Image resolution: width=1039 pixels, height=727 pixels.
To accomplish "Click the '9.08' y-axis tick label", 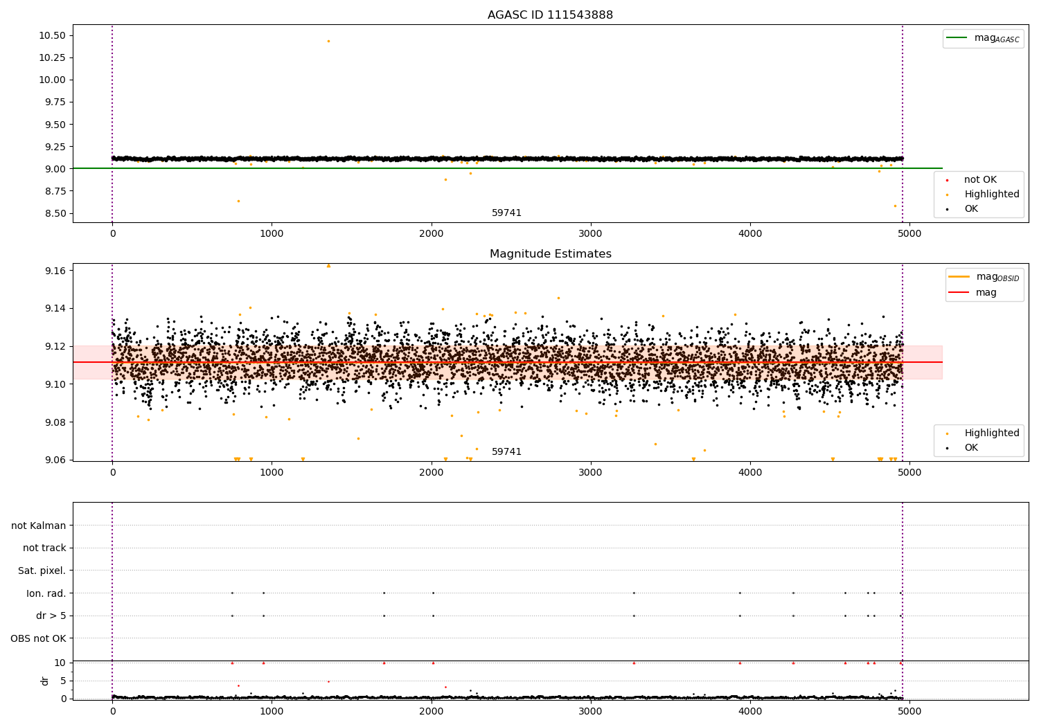I will [55, 422].
